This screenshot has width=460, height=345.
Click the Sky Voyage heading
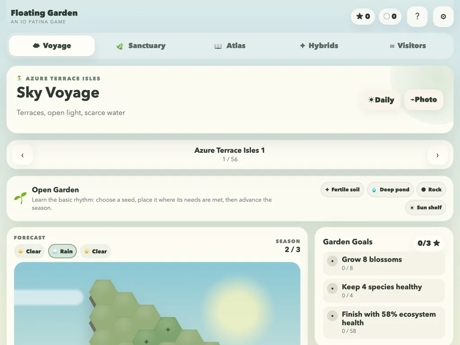58,93
